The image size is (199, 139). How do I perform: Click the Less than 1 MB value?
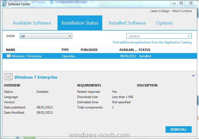click(122, 97)
